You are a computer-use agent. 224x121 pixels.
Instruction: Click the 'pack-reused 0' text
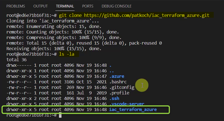146,43
